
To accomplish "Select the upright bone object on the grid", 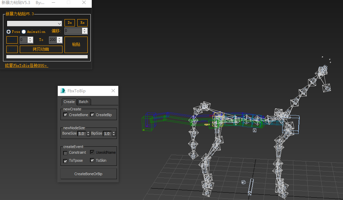I will [x=251, y=187].
